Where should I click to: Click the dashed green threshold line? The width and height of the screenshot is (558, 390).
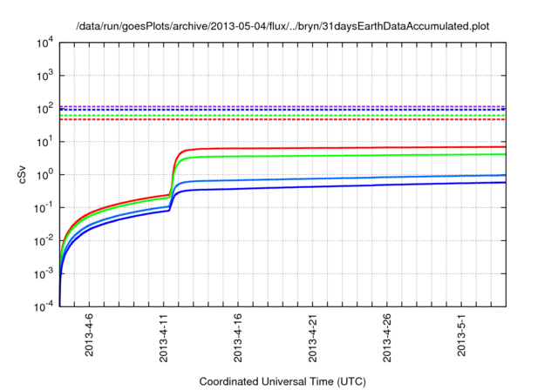pos(282,116)
